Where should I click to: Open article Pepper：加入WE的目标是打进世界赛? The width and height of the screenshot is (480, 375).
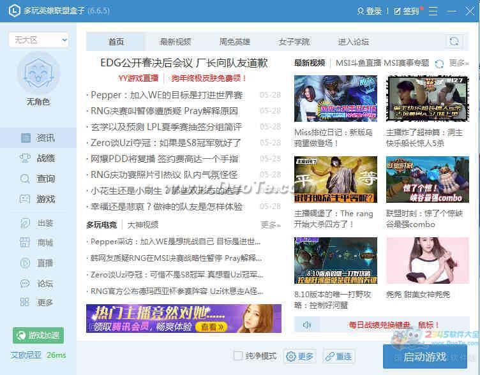167,95
